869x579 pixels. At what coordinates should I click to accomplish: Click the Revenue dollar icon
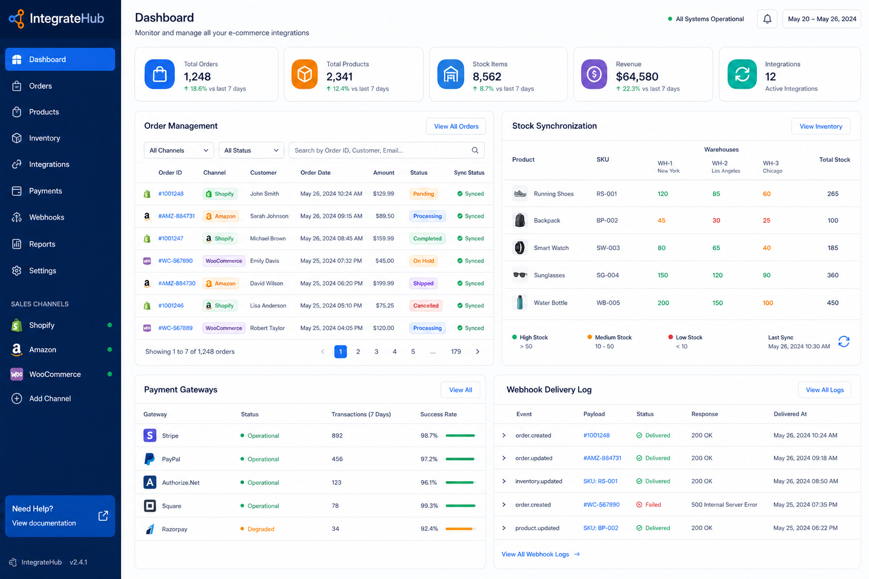point(594,74)
